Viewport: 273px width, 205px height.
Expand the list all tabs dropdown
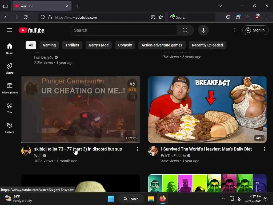click(x=220, y=6)
